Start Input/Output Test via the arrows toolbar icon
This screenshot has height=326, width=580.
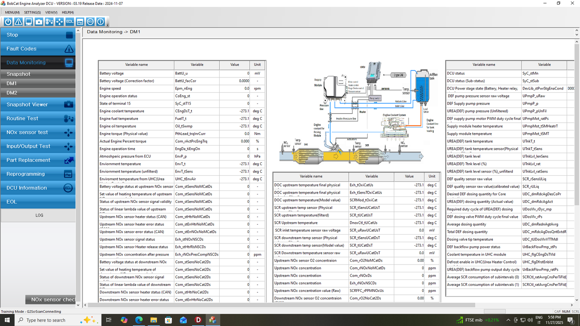59,22
